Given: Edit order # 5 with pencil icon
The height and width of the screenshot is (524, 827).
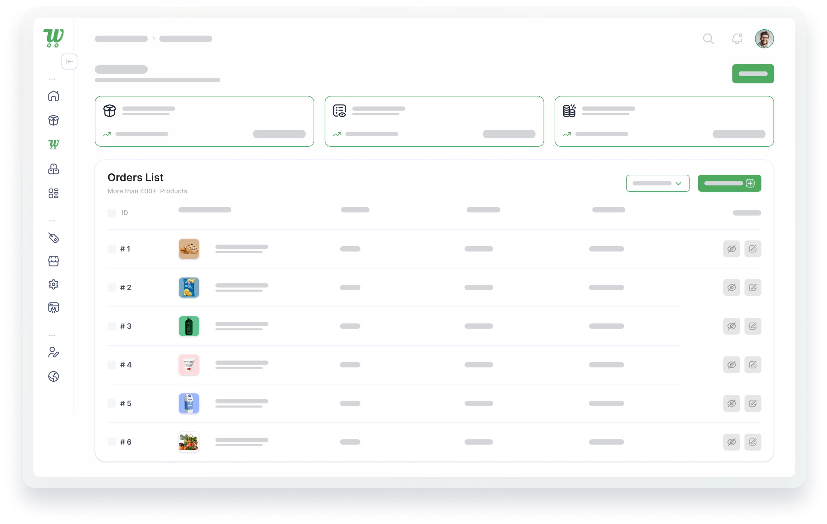Looking at the screenshot, I should tap(753, 403).
